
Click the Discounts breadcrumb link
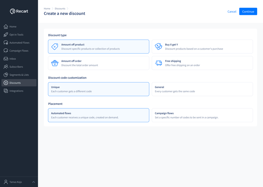click(60, 9)
